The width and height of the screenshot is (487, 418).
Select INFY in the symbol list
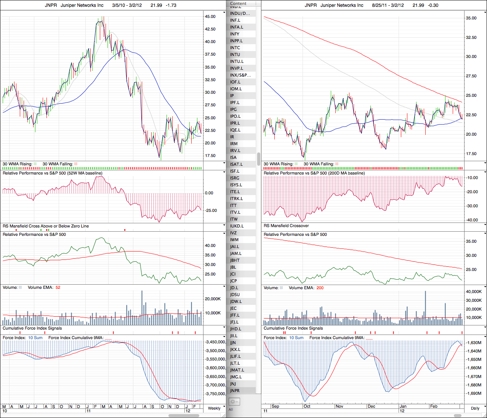[x=235, y=34]
